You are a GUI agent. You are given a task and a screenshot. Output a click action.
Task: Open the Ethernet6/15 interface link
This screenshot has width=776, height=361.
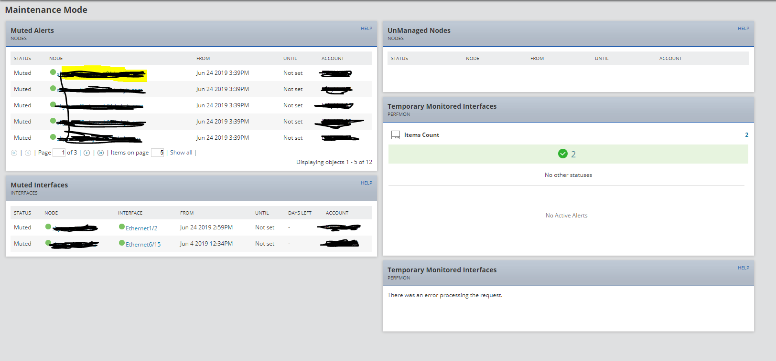click(143, 245)
